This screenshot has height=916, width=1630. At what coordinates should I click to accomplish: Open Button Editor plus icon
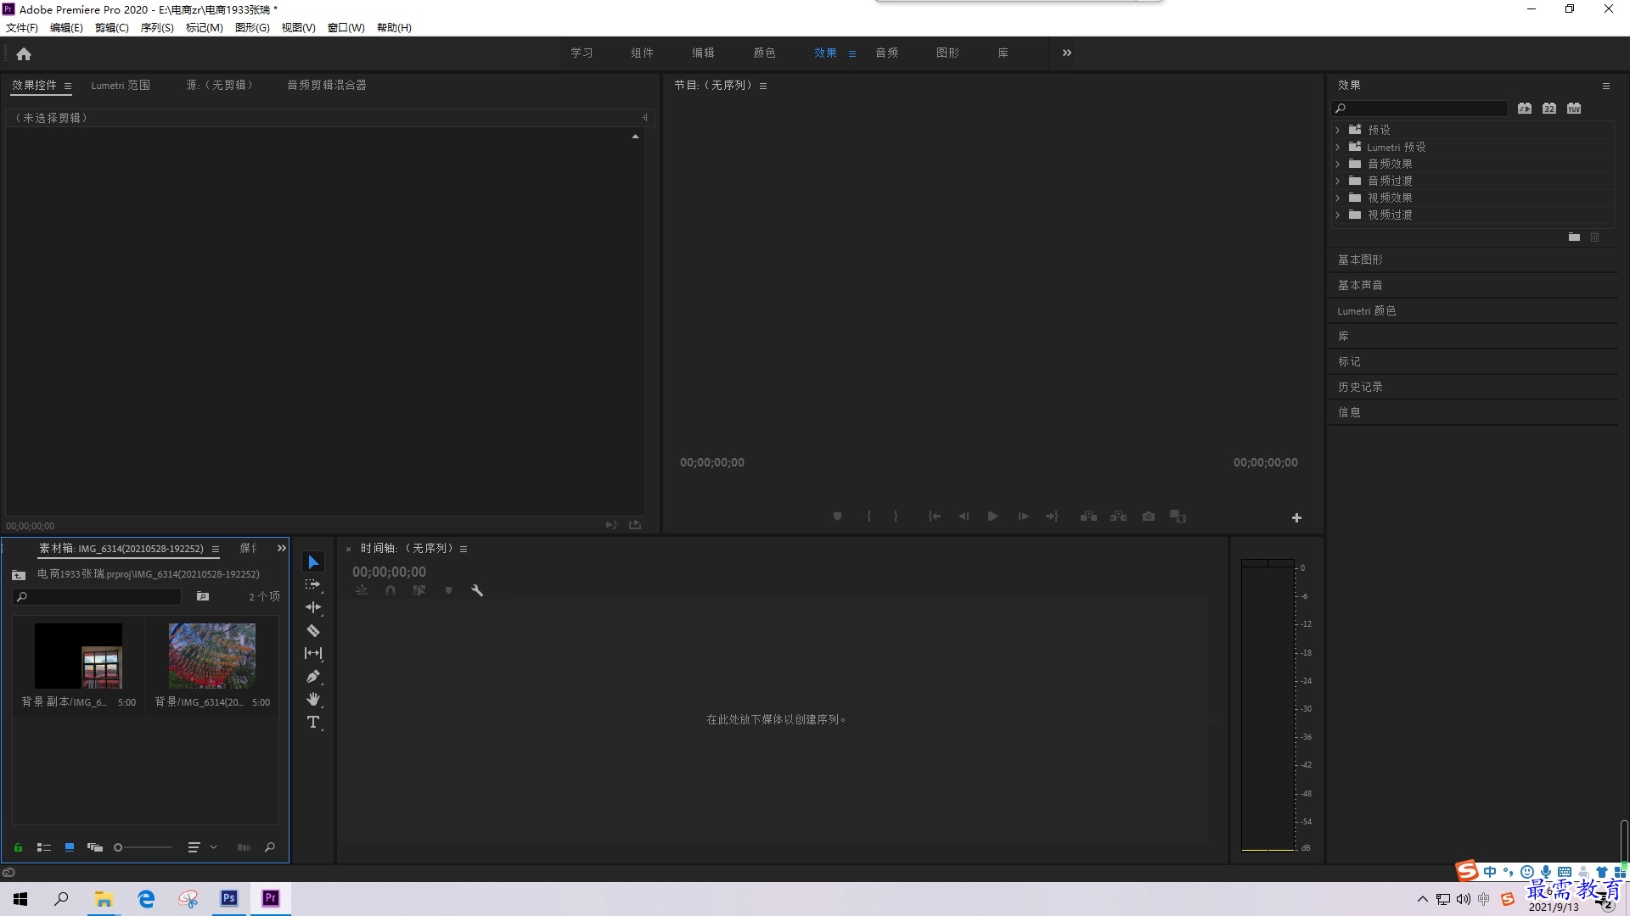click(x=1296, y=517)
